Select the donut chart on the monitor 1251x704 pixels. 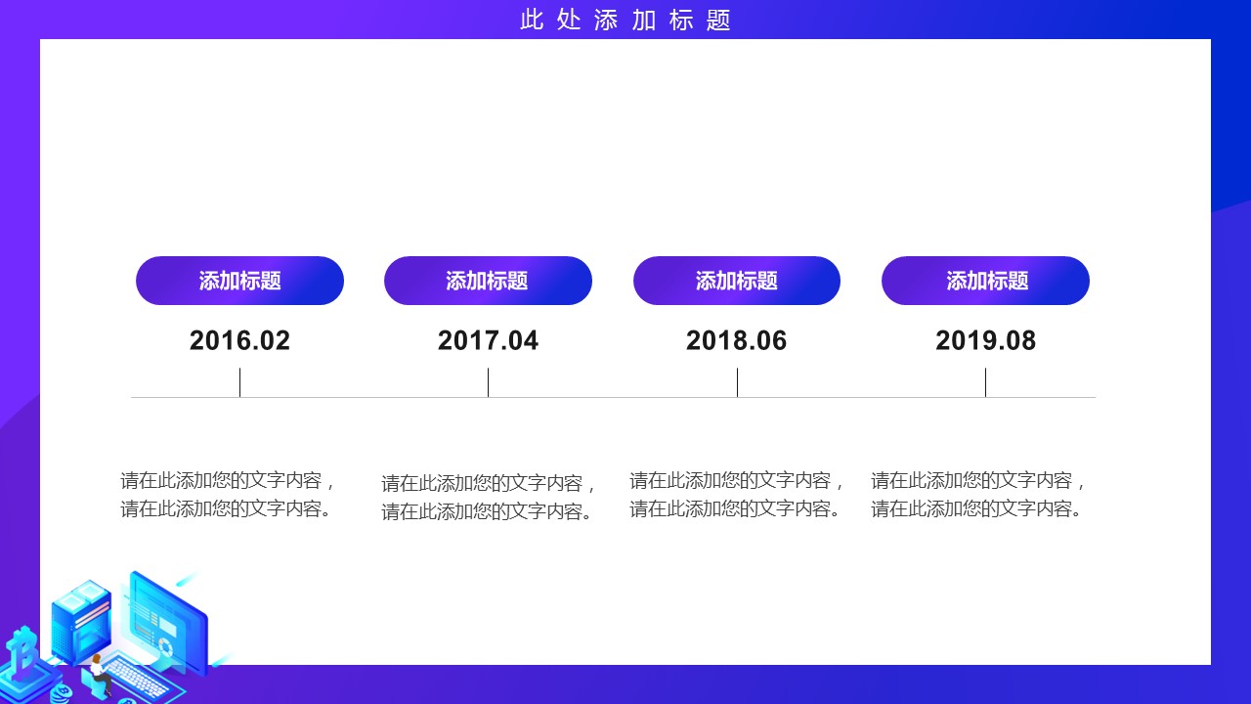pyautogui.click(x=165, y=648)
